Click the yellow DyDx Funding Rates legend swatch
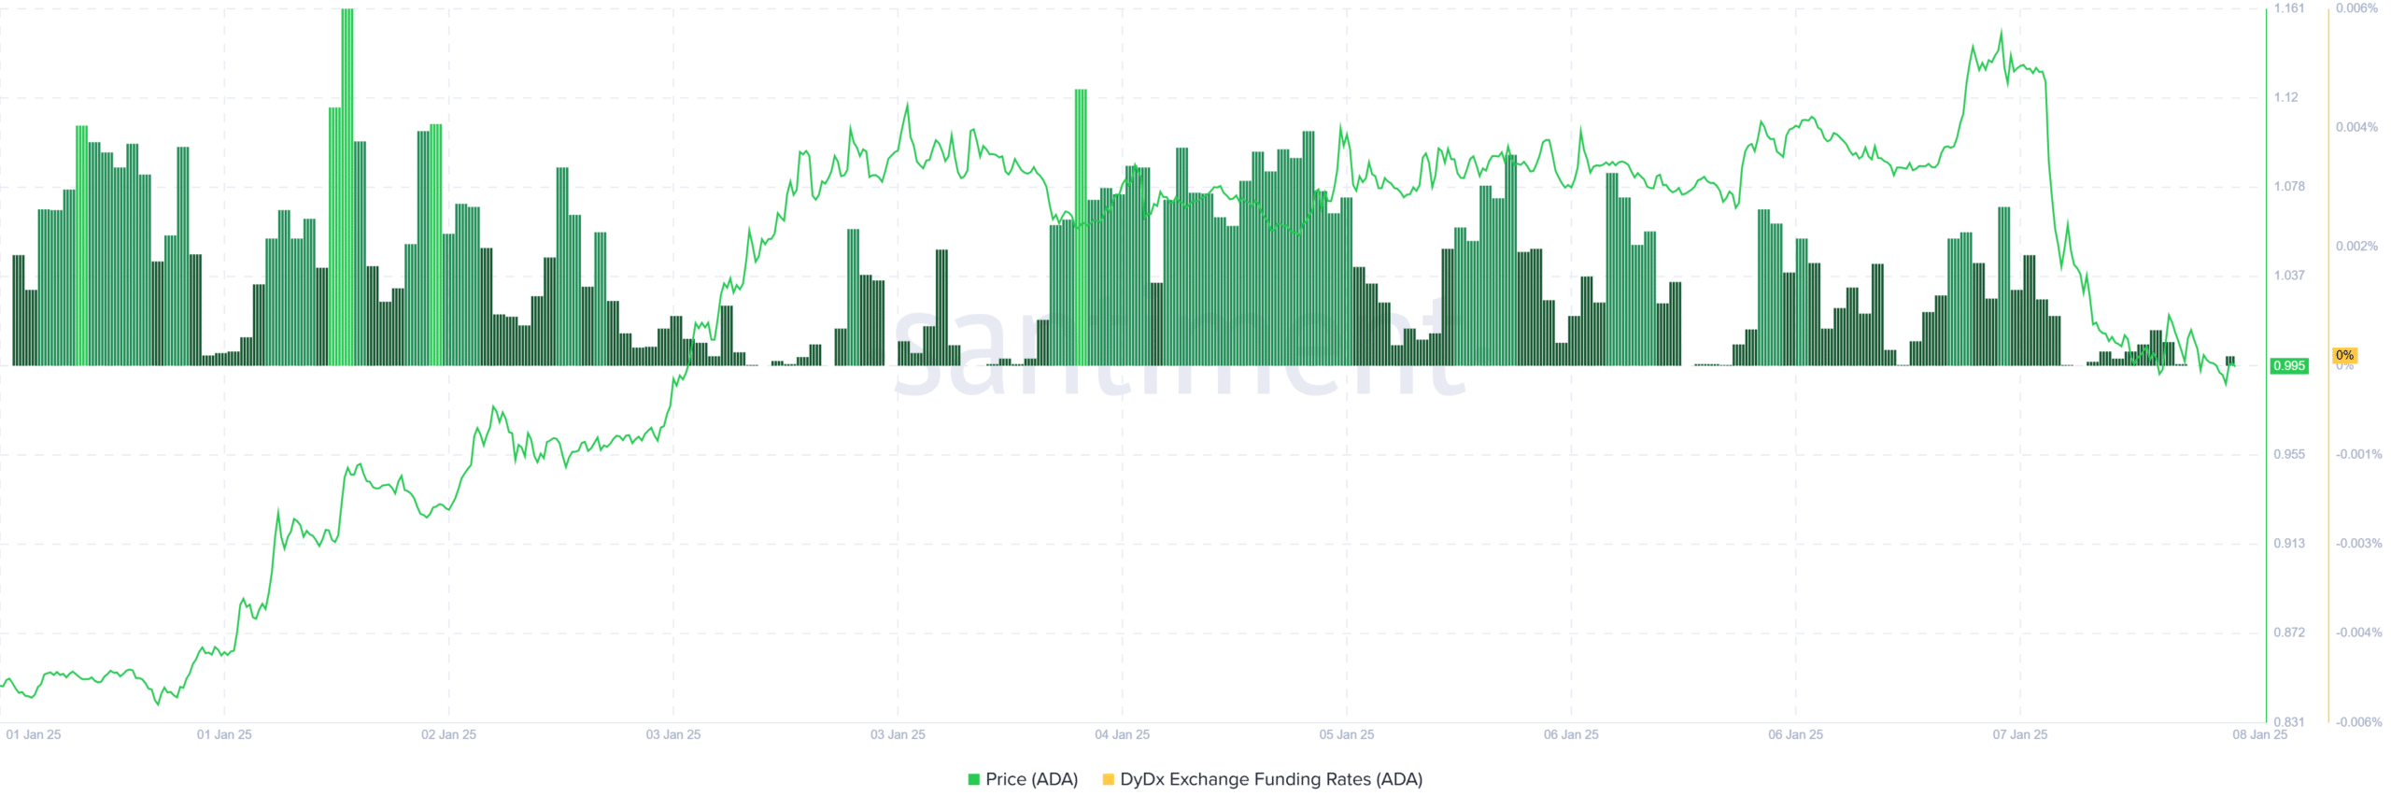 [1108, 779]
